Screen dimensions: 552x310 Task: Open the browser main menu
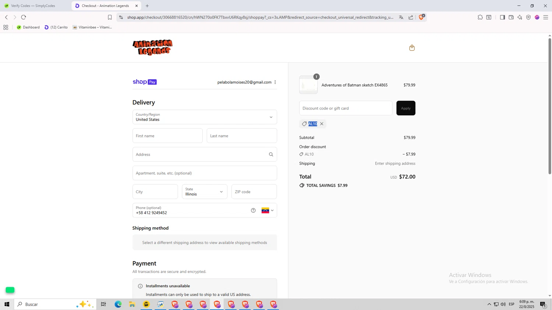[546, 17]
